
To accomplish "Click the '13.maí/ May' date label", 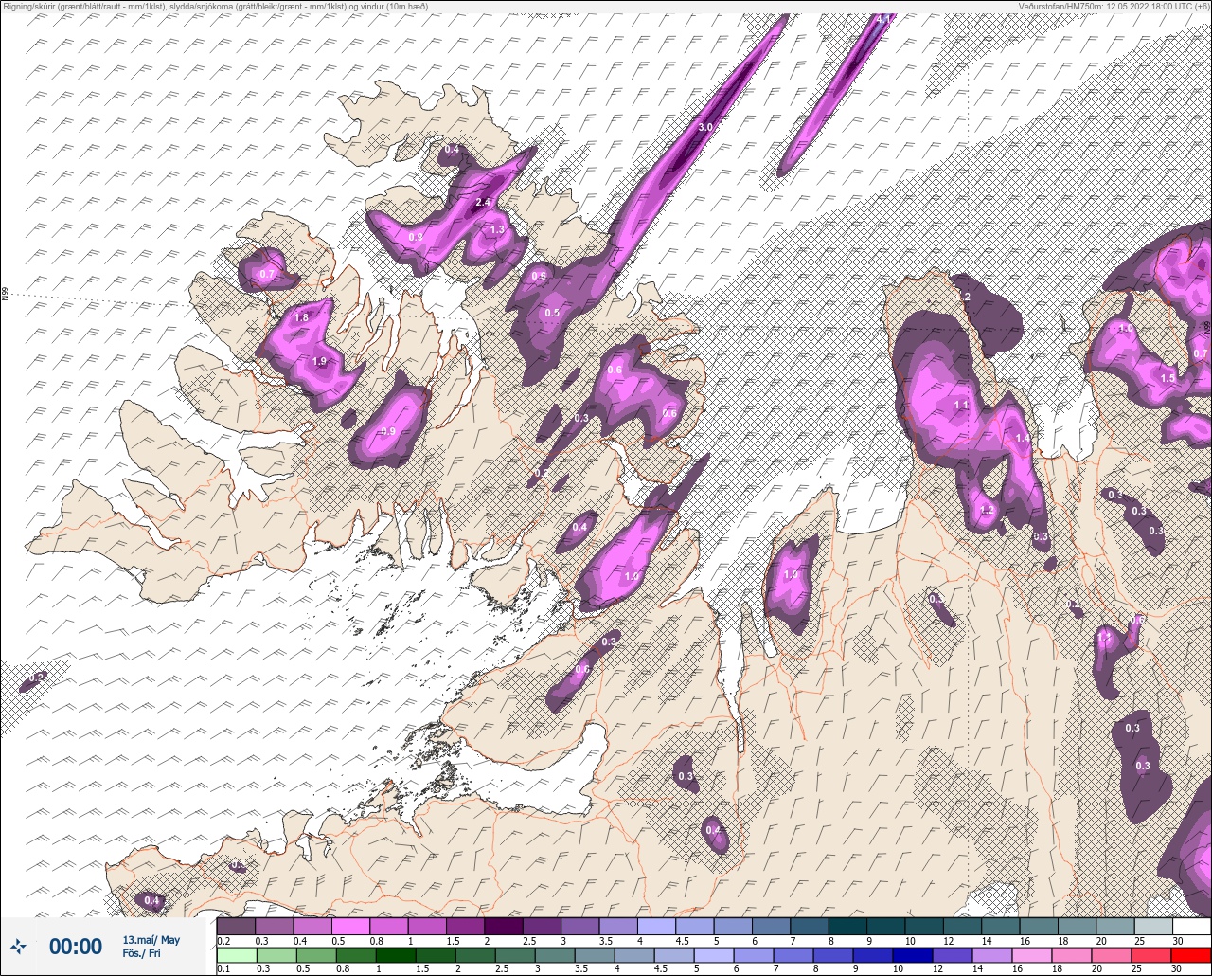I will coord(151,940).
